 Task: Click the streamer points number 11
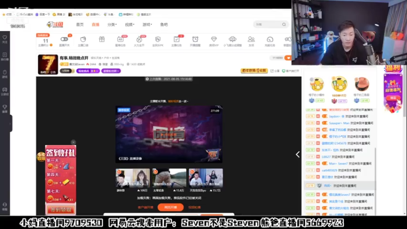pos(45,41)
